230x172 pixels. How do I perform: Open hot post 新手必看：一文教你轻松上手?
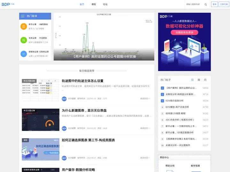181,126
